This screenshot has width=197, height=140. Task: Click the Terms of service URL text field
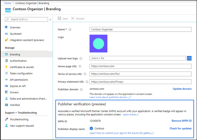tap(140, 74)
